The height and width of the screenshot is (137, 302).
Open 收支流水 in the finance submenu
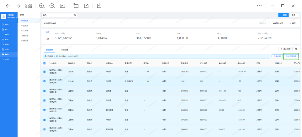point(25,26)
